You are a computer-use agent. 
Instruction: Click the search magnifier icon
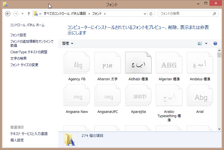[214, 14]
